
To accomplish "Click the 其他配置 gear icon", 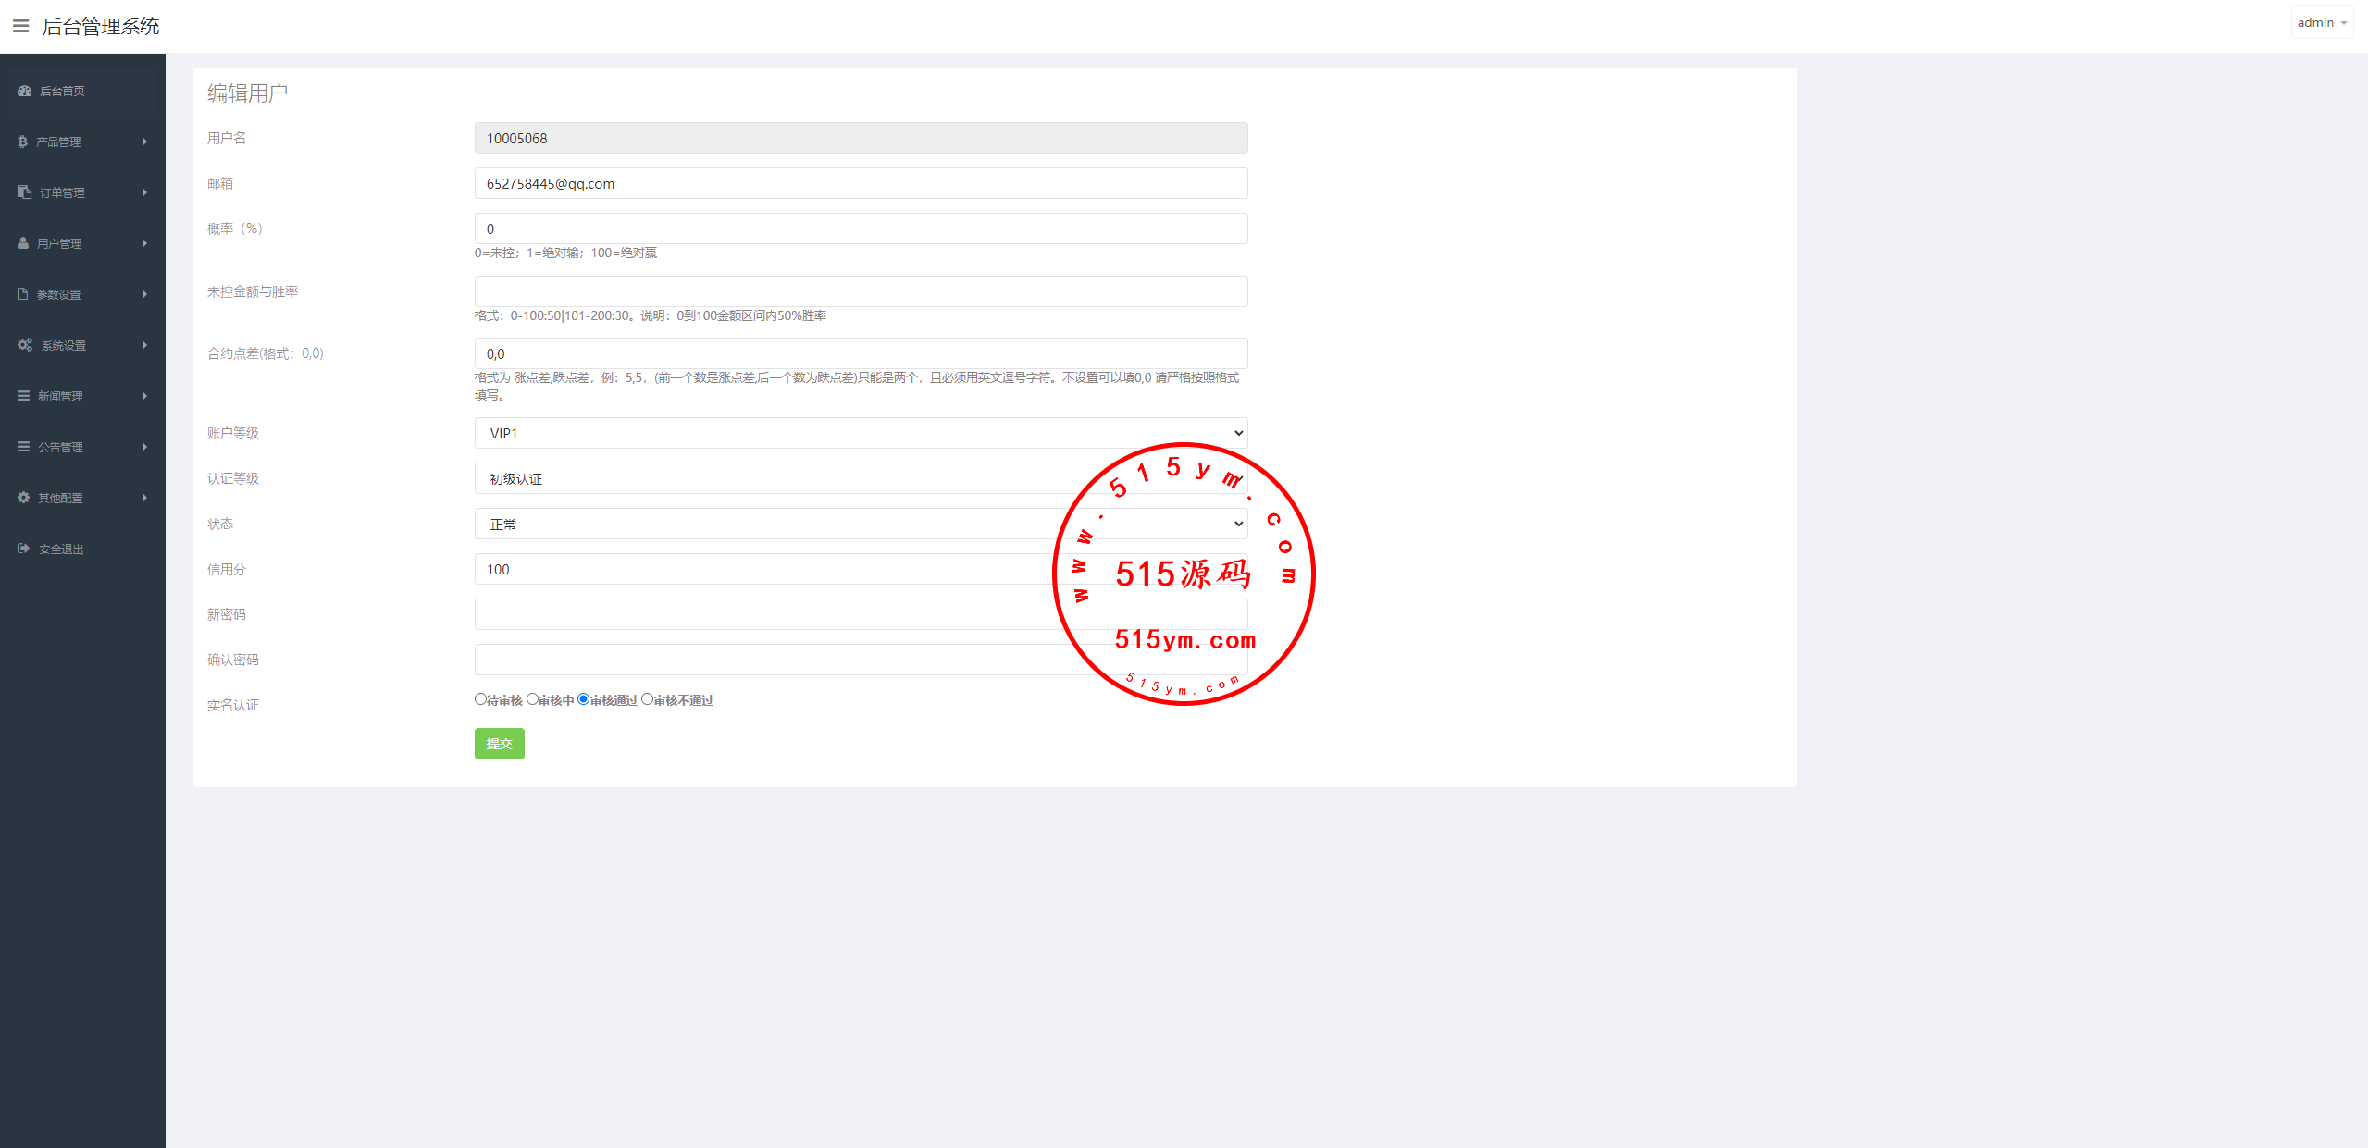I will click(23, 498).
